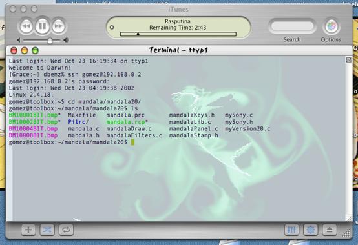This screenshot has width=358, height=245.
Task: Click the Rasputina artist name in iTunes
Action: pos(178,21)
